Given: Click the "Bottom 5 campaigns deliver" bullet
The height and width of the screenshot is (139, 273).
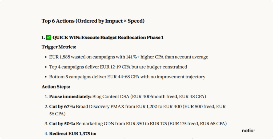Looking at the screenshot, I should [x=127, y=77].
